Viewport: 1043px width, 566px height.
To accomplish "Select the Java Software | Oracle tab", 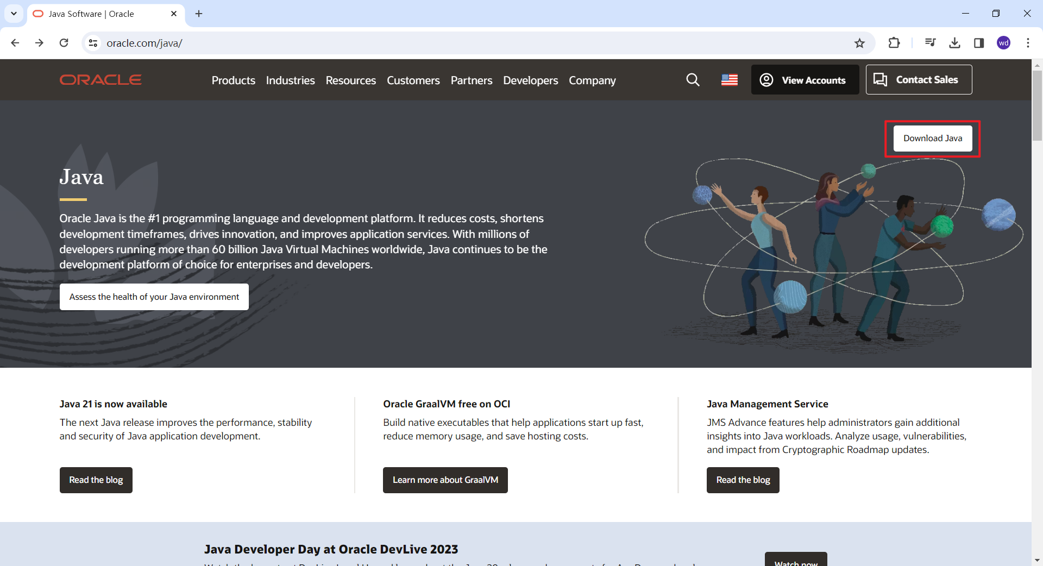I will 105,14.
